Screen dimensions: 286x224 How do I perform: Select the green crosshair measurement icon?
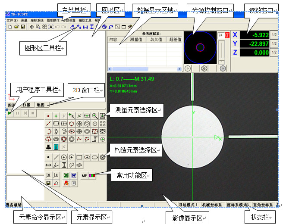[x=56, y=116]
